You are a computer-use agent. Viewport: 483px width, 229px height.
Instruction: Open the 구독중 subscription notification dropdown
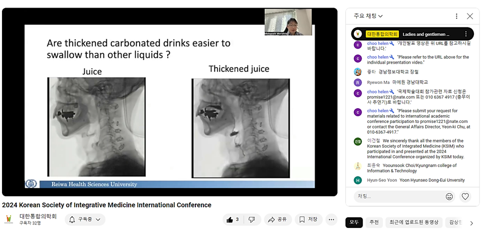[85, 219]
